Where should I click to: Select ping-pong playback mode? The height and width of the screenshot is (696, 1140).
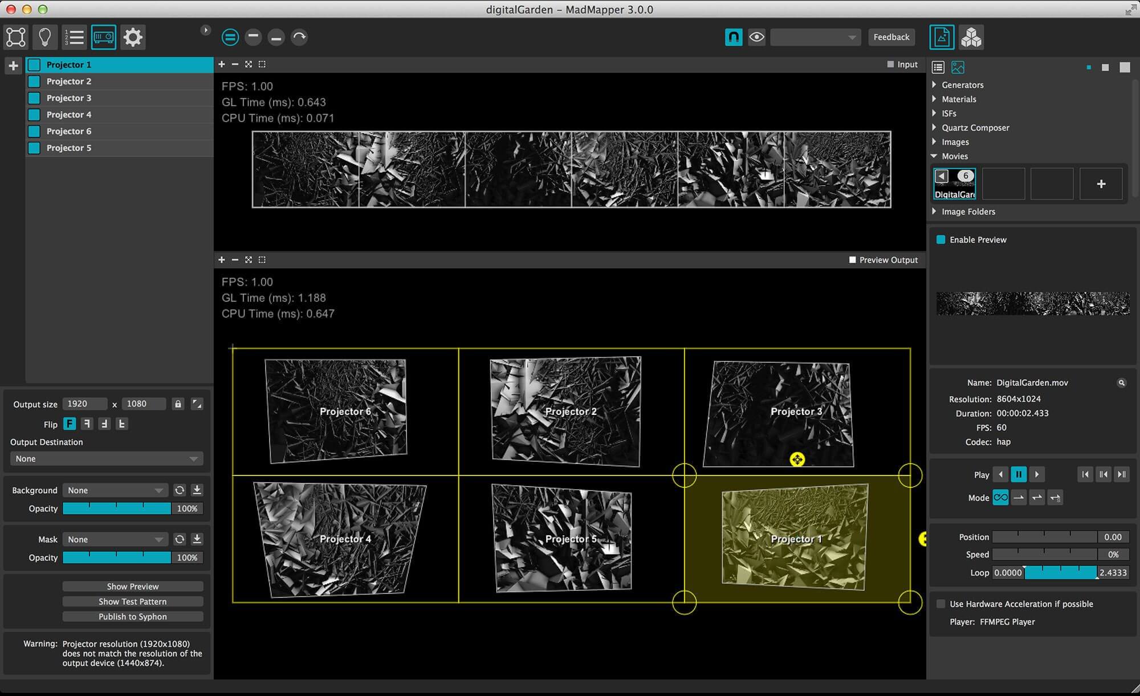point(1037,498)
